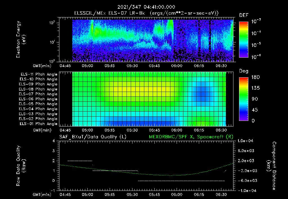Click the 05:30 tick below spectrogram
Viewport: 288px width, 199px height.
pos(132,66)
